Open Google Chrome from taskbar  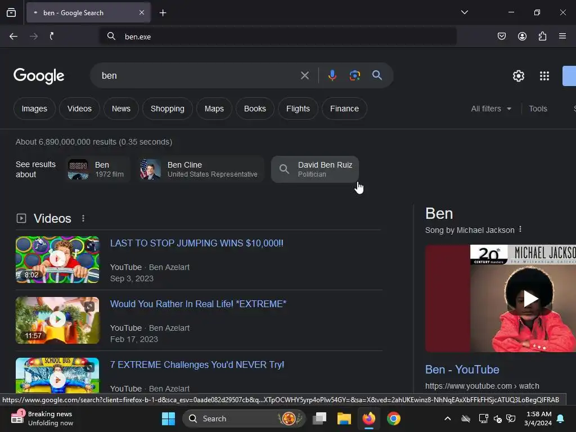393,418
